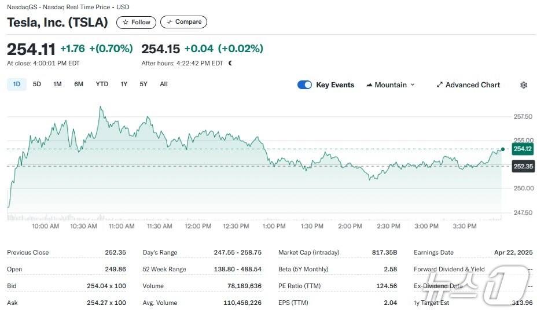Switch to the 5D time range
This screenshot has height=313, width=537.
36,84
